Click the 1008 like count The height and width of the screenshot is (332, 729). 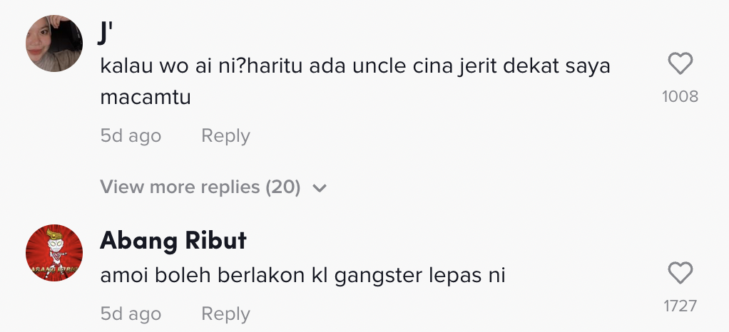(680, 96)
